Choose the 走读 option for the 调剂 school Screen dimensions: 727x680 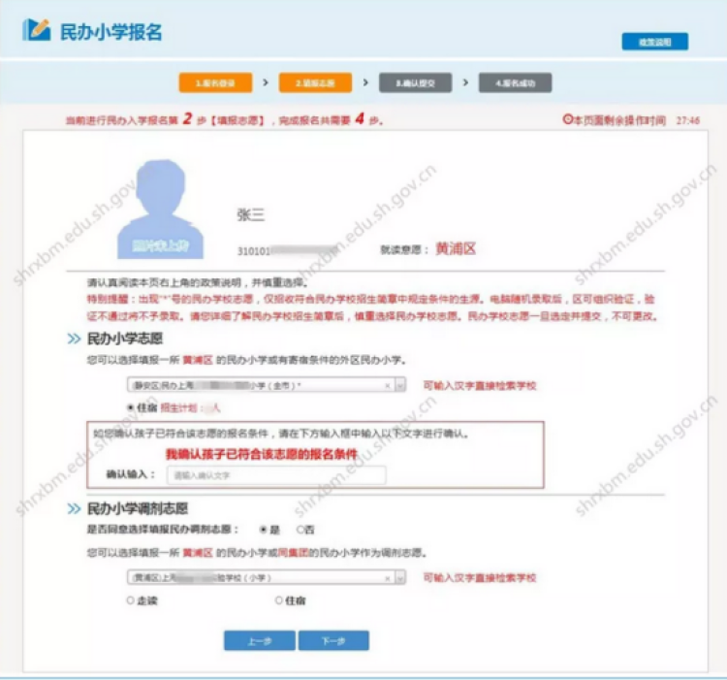pos(131,600)
